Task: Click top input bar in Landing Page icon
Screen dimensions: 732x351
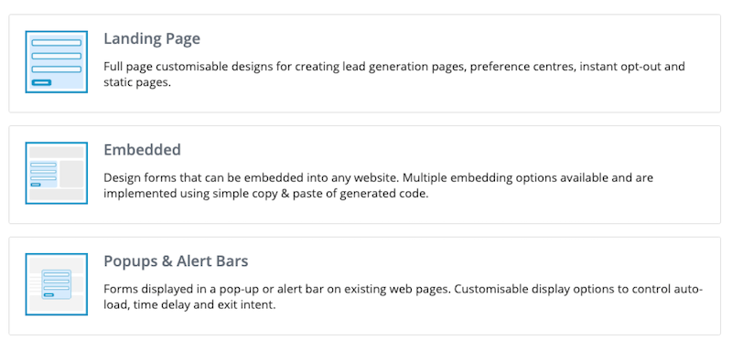Action: click(57, 42)
